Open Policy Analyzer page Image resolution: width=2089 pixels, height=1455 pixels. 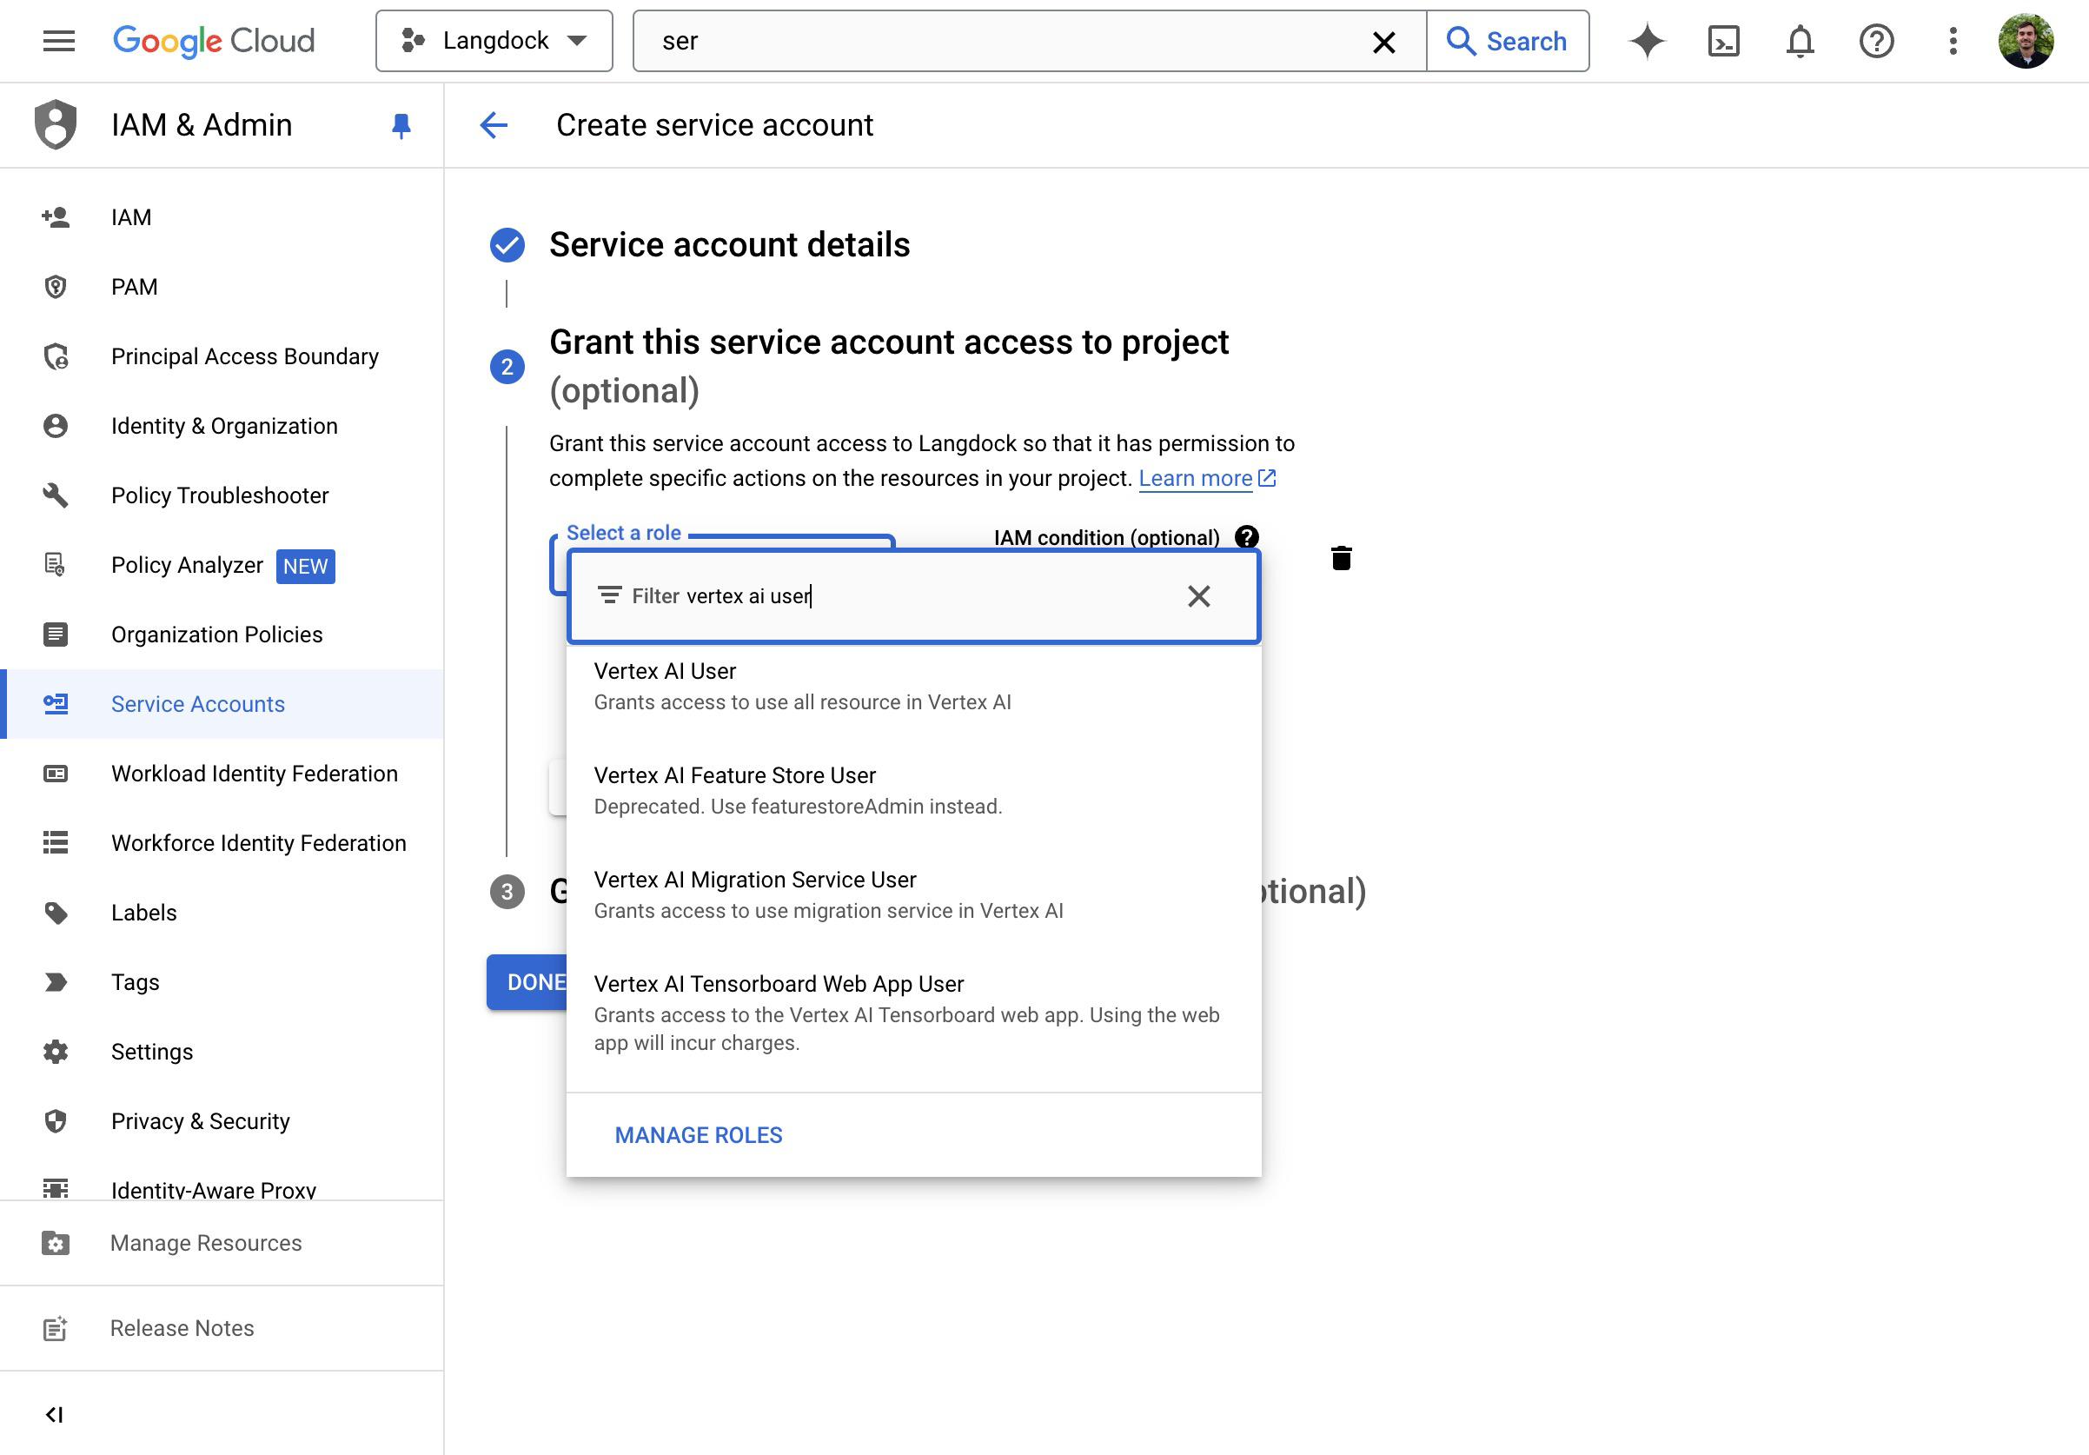tap(222, 565)
